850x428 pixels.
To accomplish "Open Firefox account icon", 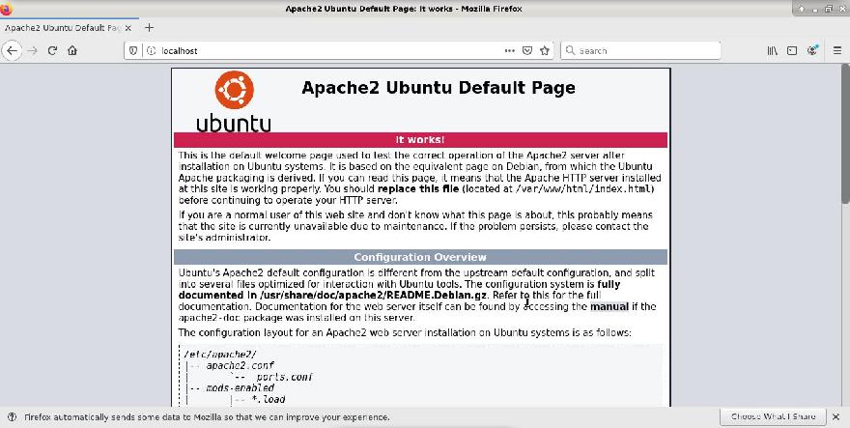I will (x=812, y=50).
